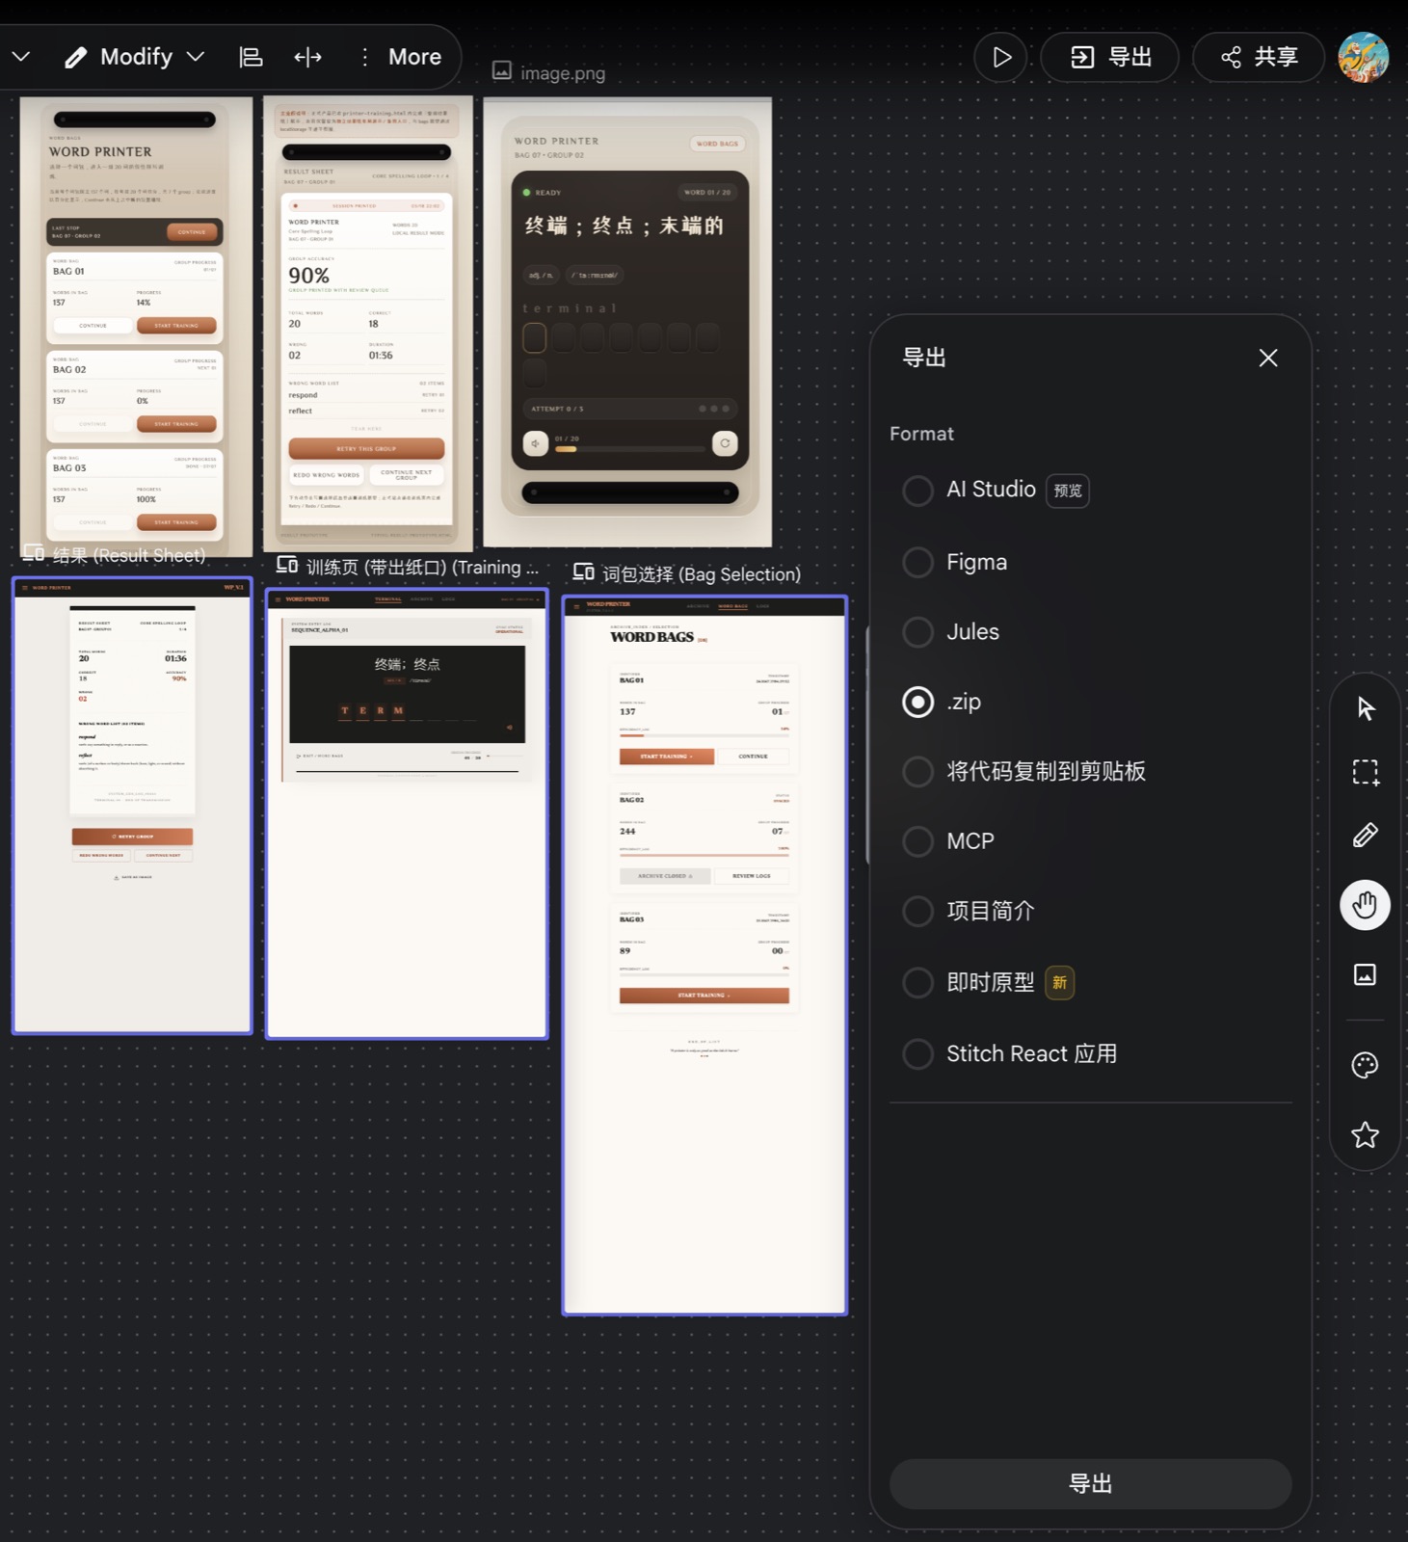Click the horizontal spacing arrows icon
Image resolution: width=1408 pixels, height=1542 pixels.
[x=307, y=57]
